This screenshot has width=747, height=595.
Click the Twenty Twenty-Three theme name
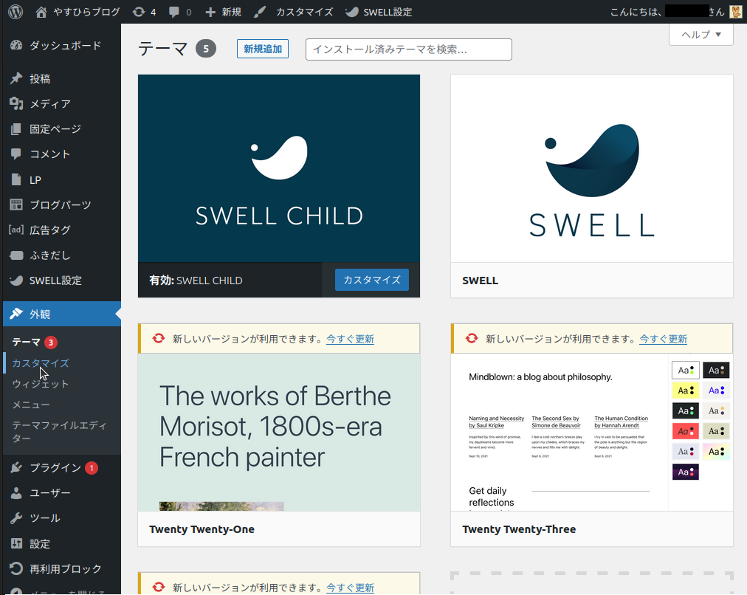click(x=519, y=529)
